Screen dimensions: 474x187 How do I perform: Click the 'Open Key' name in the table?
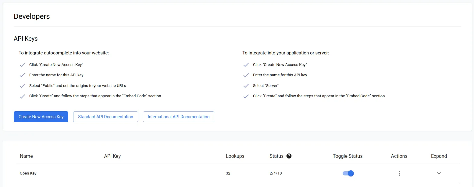(28, 173)
